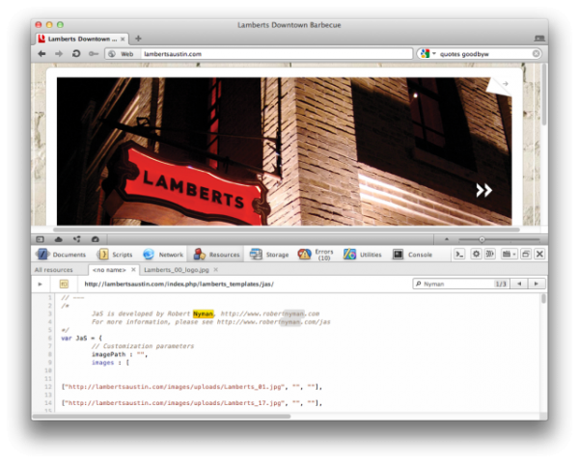Click the Web globe site badge
Image resolution: width=579 pixels, height=463 pixels.
122,54
